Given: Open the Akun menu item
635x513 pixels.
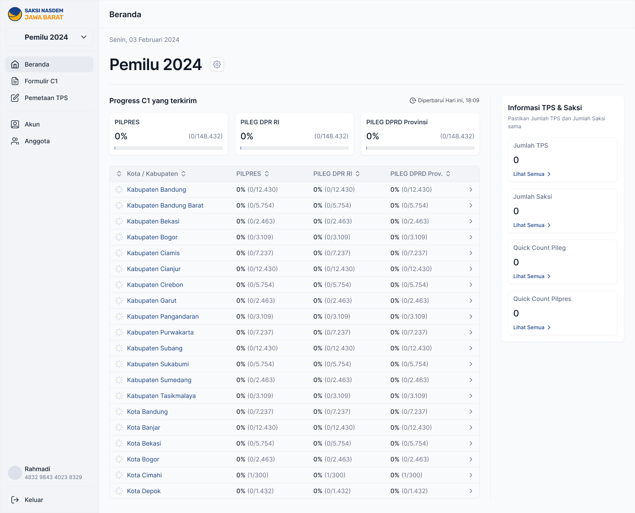Looking at the screenshot, I should [x=49, y=124].
